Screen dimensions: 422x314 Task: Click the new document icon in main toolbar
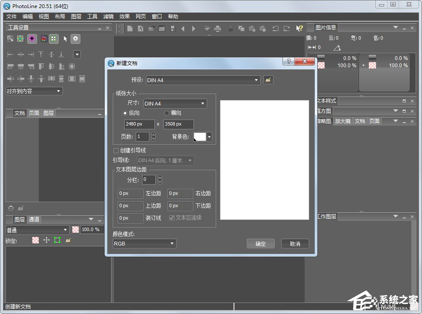[x=130, y=29]
